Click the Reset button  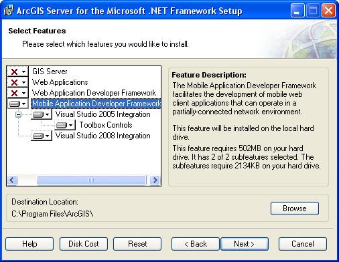click(x=137, y=244)
